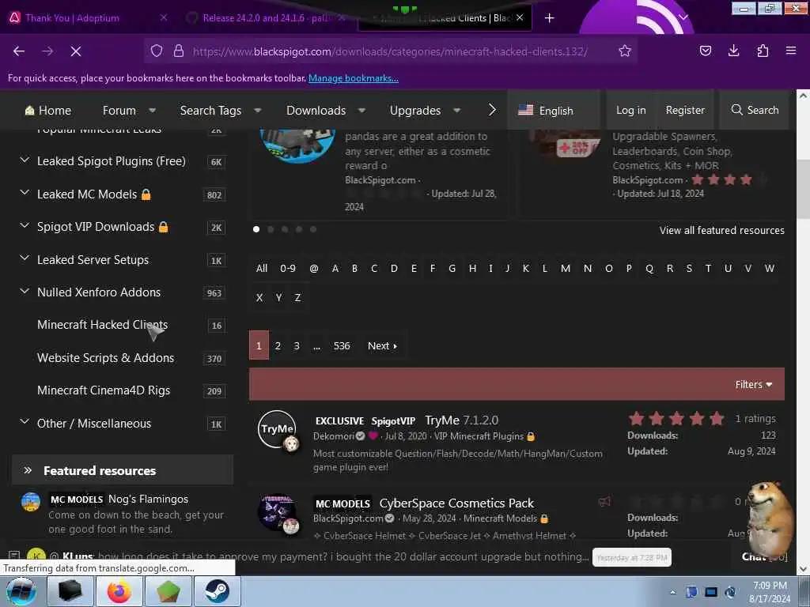
Task: Open the CyberSpace Cosmetics Pack title
Action: 456,503
